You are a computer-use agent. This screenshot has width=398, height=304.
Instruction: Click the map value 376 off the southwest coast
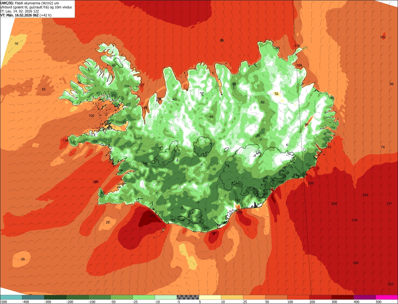[152, 216]
